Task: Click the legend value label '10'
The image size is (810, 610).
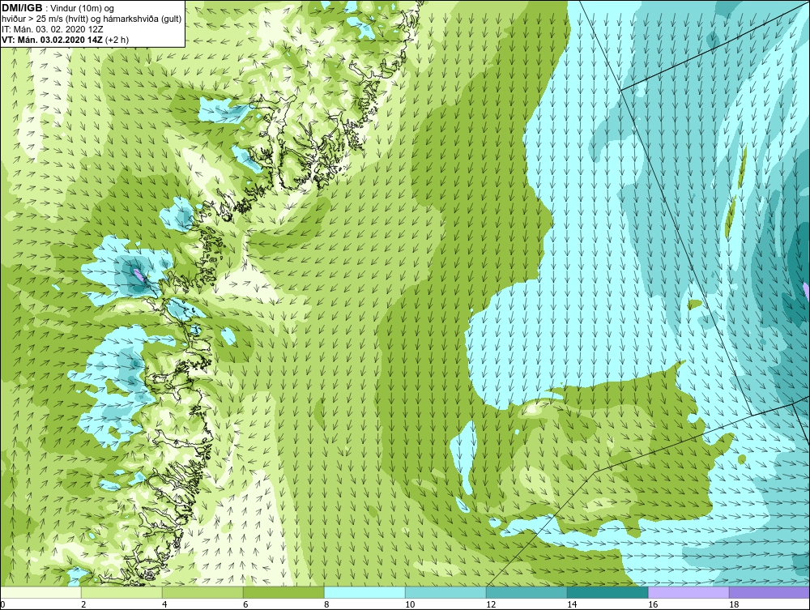Action: 410,604
